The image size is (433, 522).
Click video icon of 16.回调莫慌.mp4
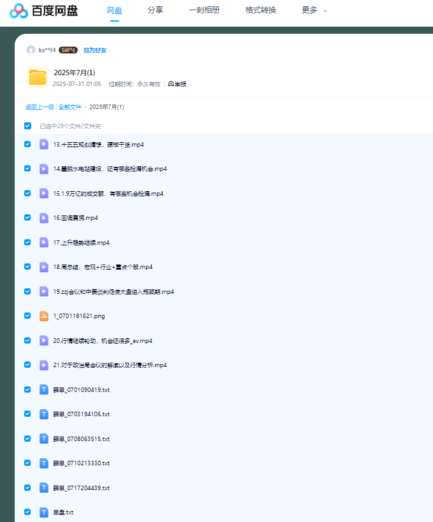(44, 218)
